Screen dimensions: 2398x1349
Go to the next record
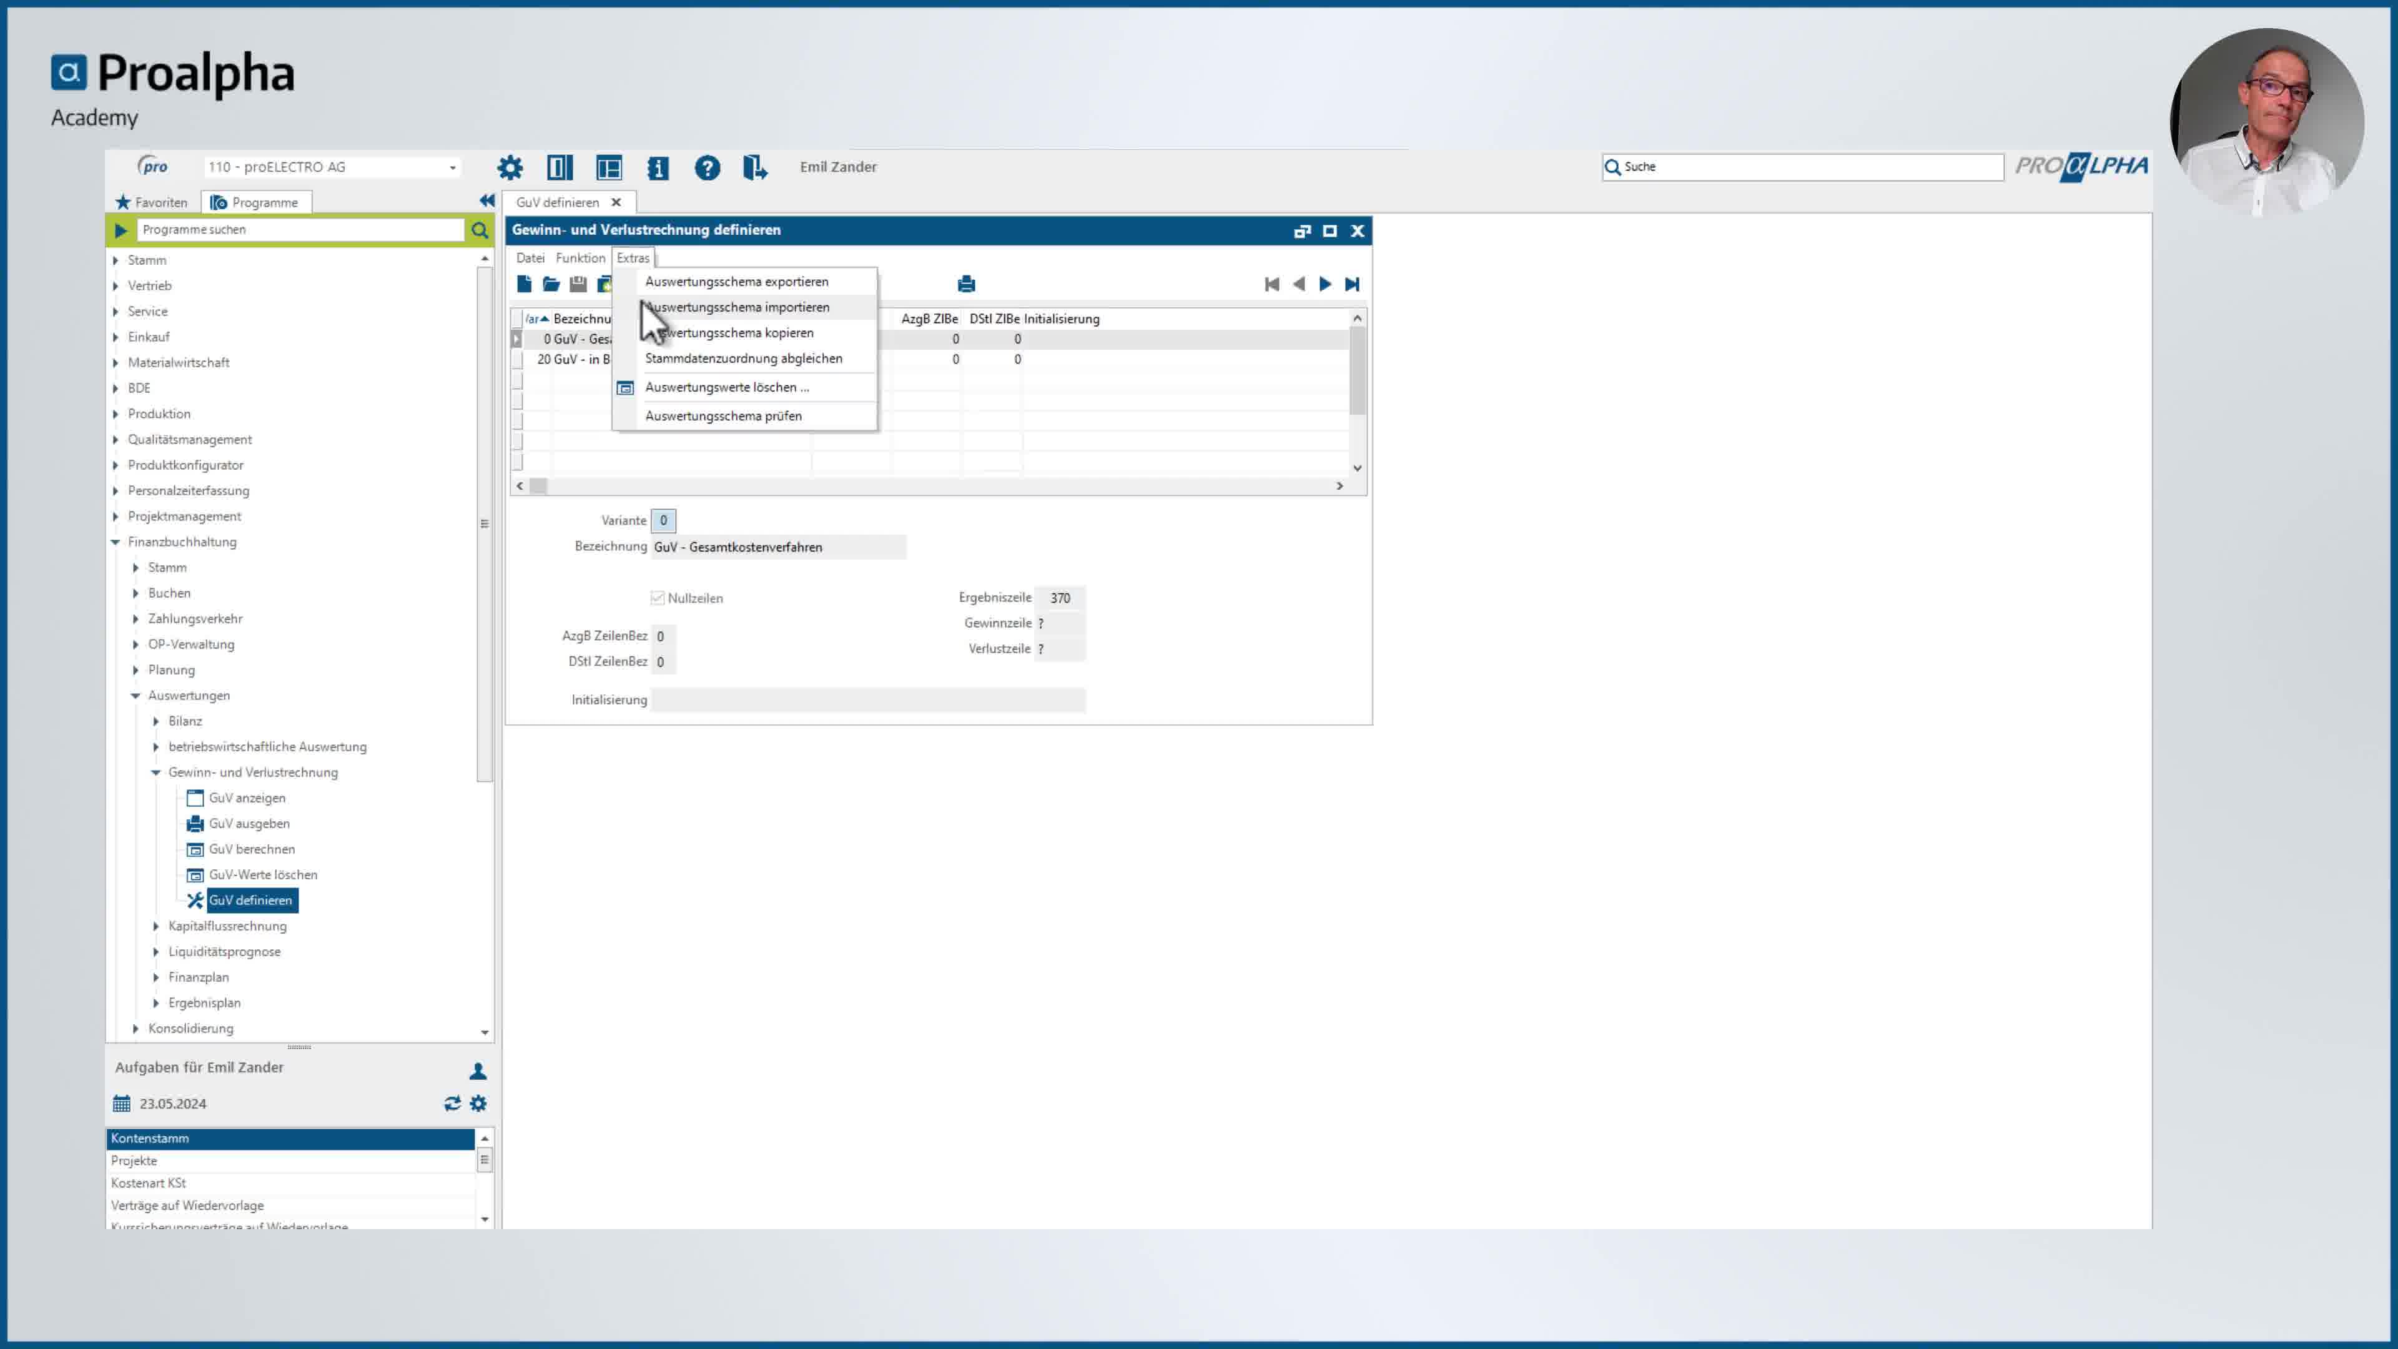(x=1325, y=284)
